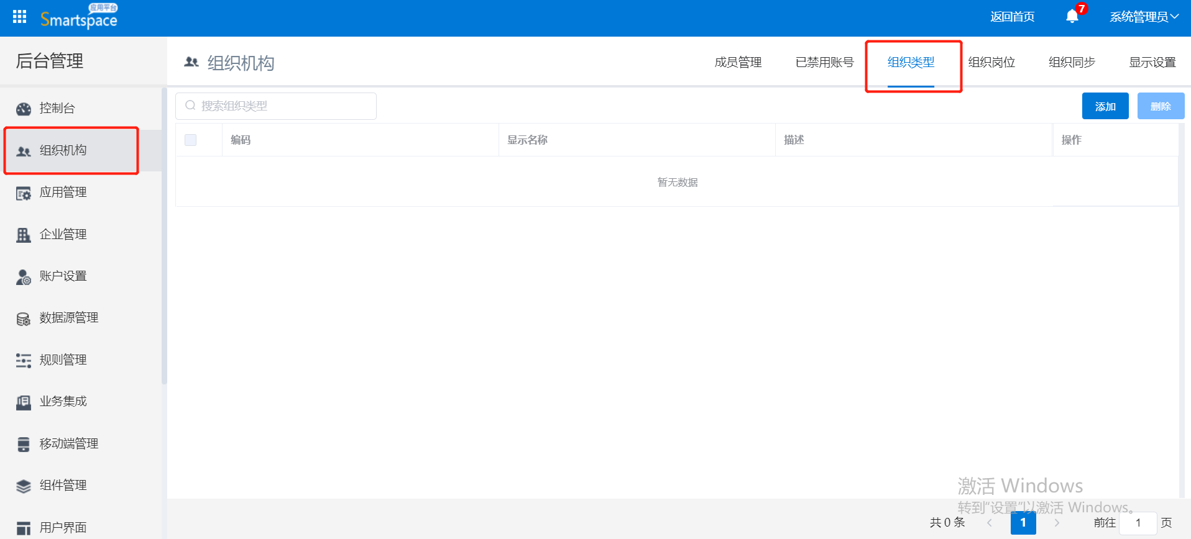The image size is (1191, 539).
Task: Click the search magnifier icon
Action: (x=190, y=106)
